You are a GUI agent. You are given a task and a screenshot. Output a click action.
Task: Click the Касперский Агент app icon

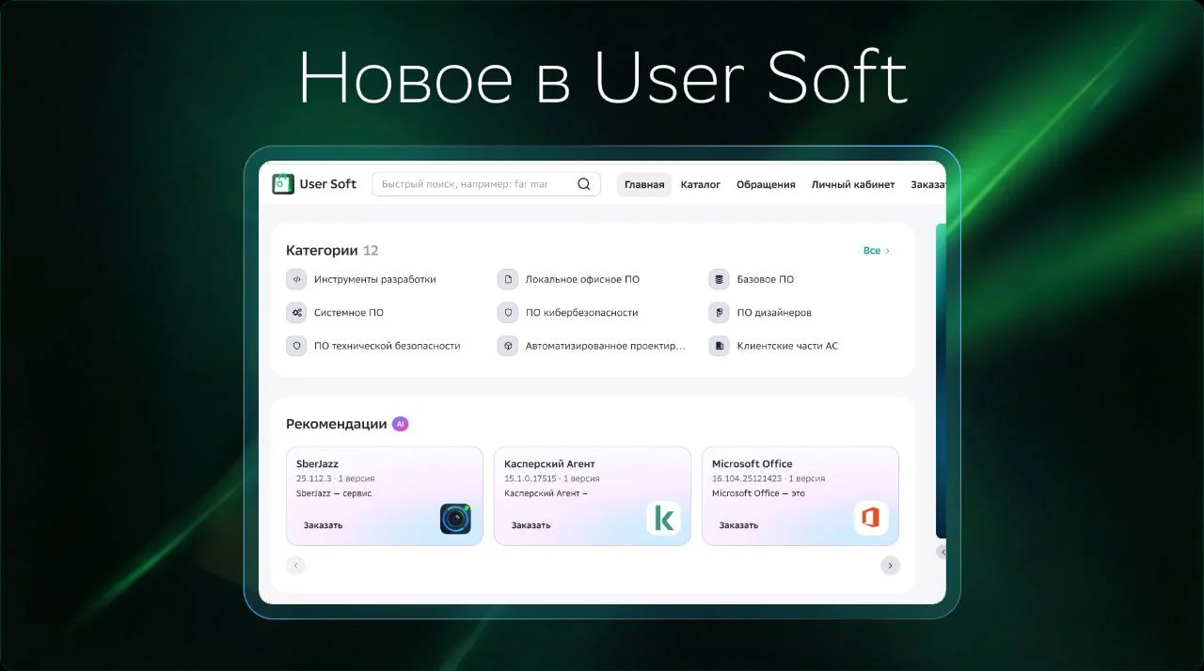point(663,519)
